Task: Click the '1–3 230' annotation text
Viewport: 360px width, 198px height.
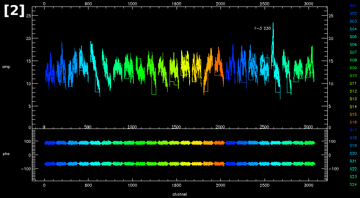Action: pos(262,28)
